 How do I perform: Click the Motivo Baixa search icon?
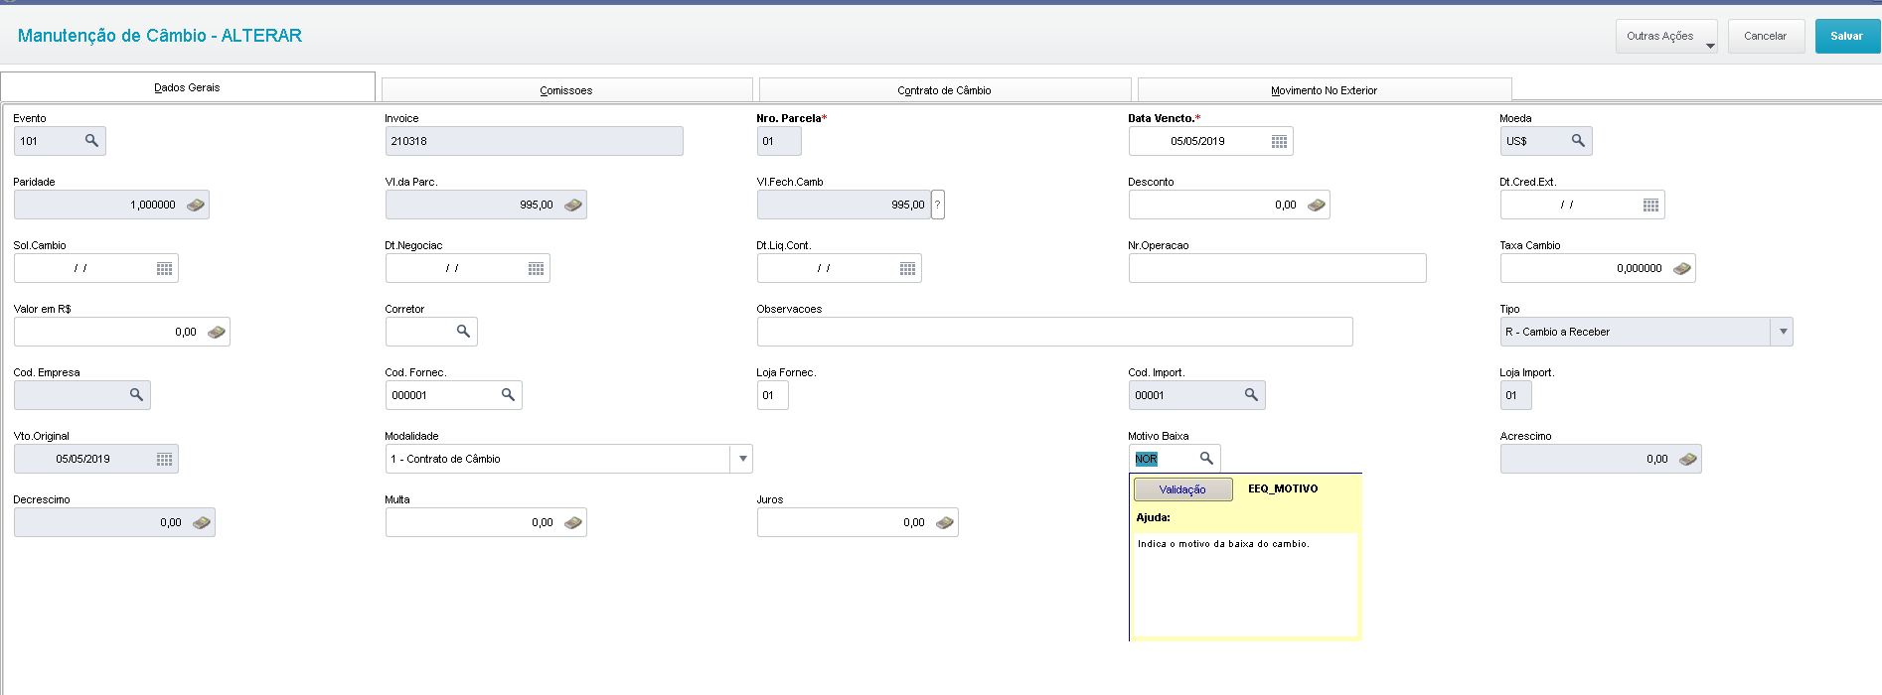coord(1206,459)
